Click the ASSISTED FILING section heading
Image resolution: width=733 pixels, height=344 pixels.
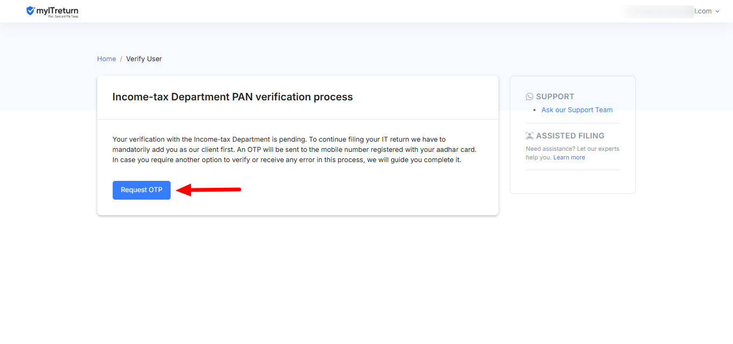coord(570,136)
